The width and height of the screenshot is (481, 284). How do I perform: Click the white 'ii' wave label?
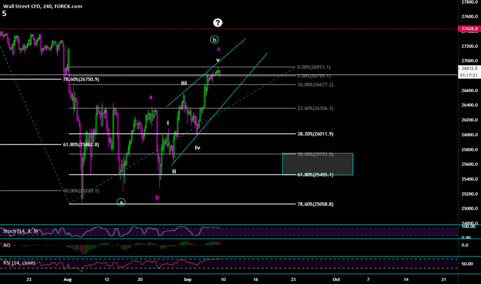pos(174,171)
